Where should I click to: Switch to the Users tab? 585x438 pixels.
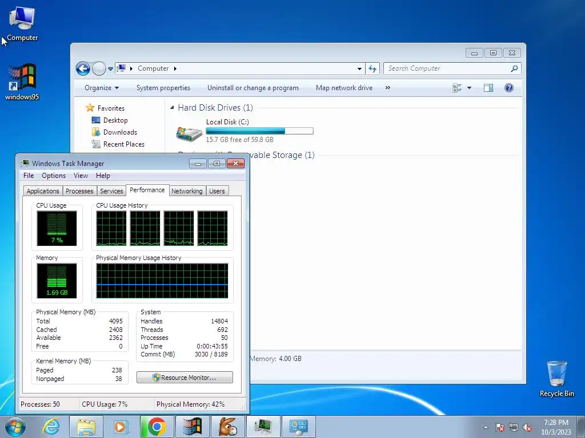(217, 191)
